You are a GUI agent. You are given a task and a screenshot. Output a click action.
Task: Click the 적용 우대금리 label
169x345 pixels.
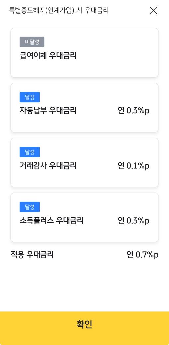coord(32,255)
